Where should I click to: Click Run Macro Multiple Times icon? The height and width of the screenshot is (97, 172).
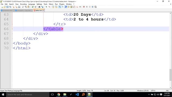92,7
